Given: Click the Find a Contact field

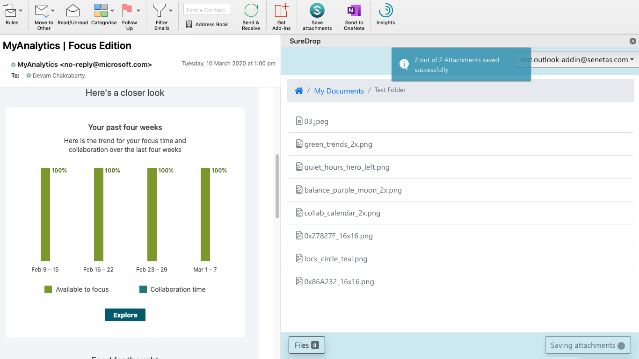Looking at the screenshot, I should point(207,10).
